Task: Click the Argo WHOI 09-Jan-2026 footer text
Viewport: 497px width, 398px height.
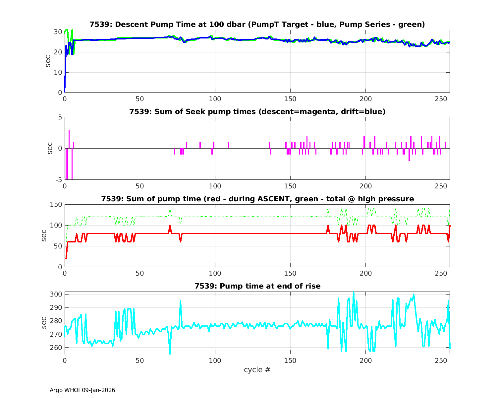Action: tap(82, 390)
